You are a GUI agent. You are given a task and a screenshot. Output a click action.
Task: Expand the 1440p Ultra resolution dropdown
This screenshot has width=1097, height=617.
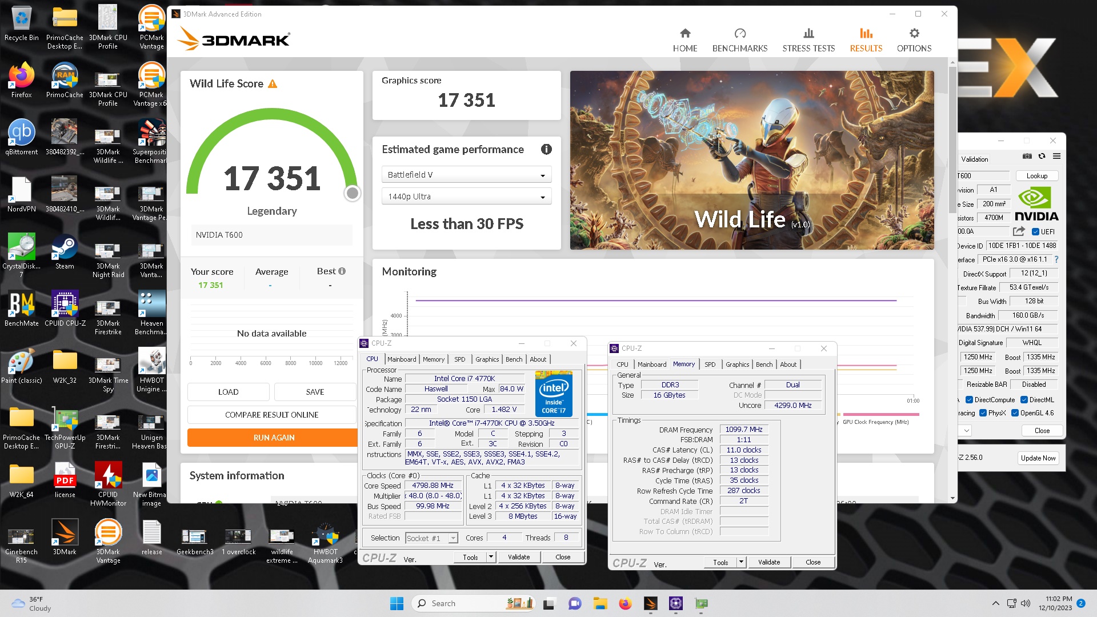466,197
